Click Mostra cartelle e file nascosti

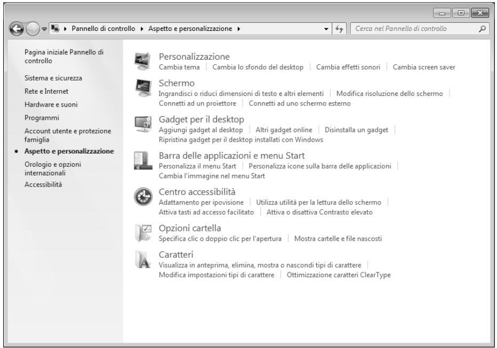click(x=338, y=239)
